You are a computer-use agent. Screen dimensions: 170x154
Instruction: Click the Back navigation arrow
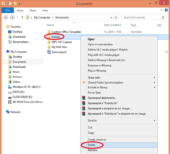6,17
